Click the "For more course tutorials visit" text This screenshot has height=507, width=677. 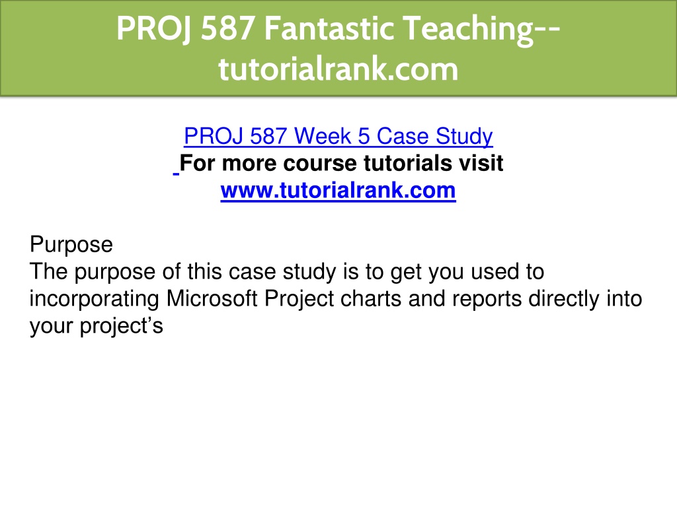(341, 164)
